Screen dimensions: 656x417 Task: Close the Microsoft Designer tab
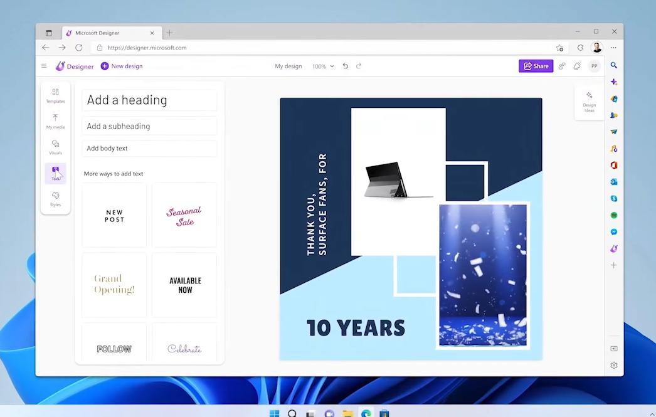(152, 33)
